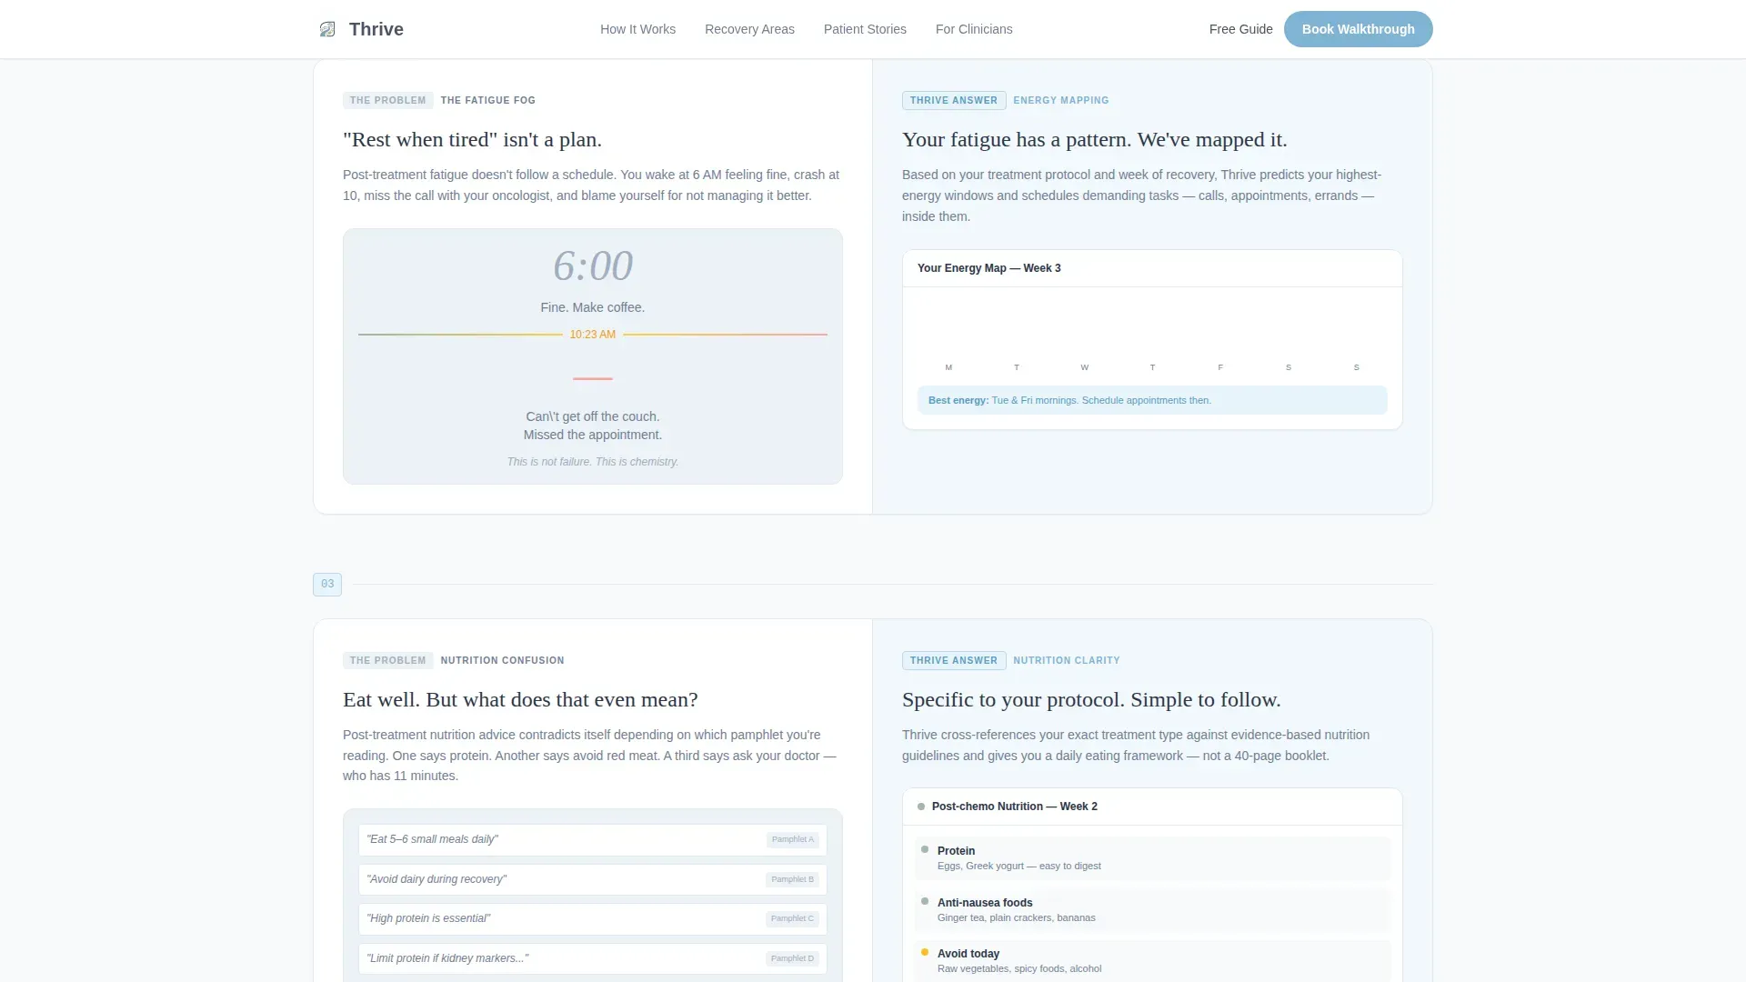Open Patient Stories nav link
Screen dimensions: 1746x982
[865, 29]
